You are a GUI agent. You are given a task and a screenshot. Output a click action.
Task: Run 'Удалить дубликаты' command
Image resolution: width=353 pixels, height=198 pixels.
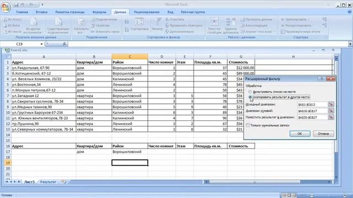pyautogui.click(x=231, y=26)
